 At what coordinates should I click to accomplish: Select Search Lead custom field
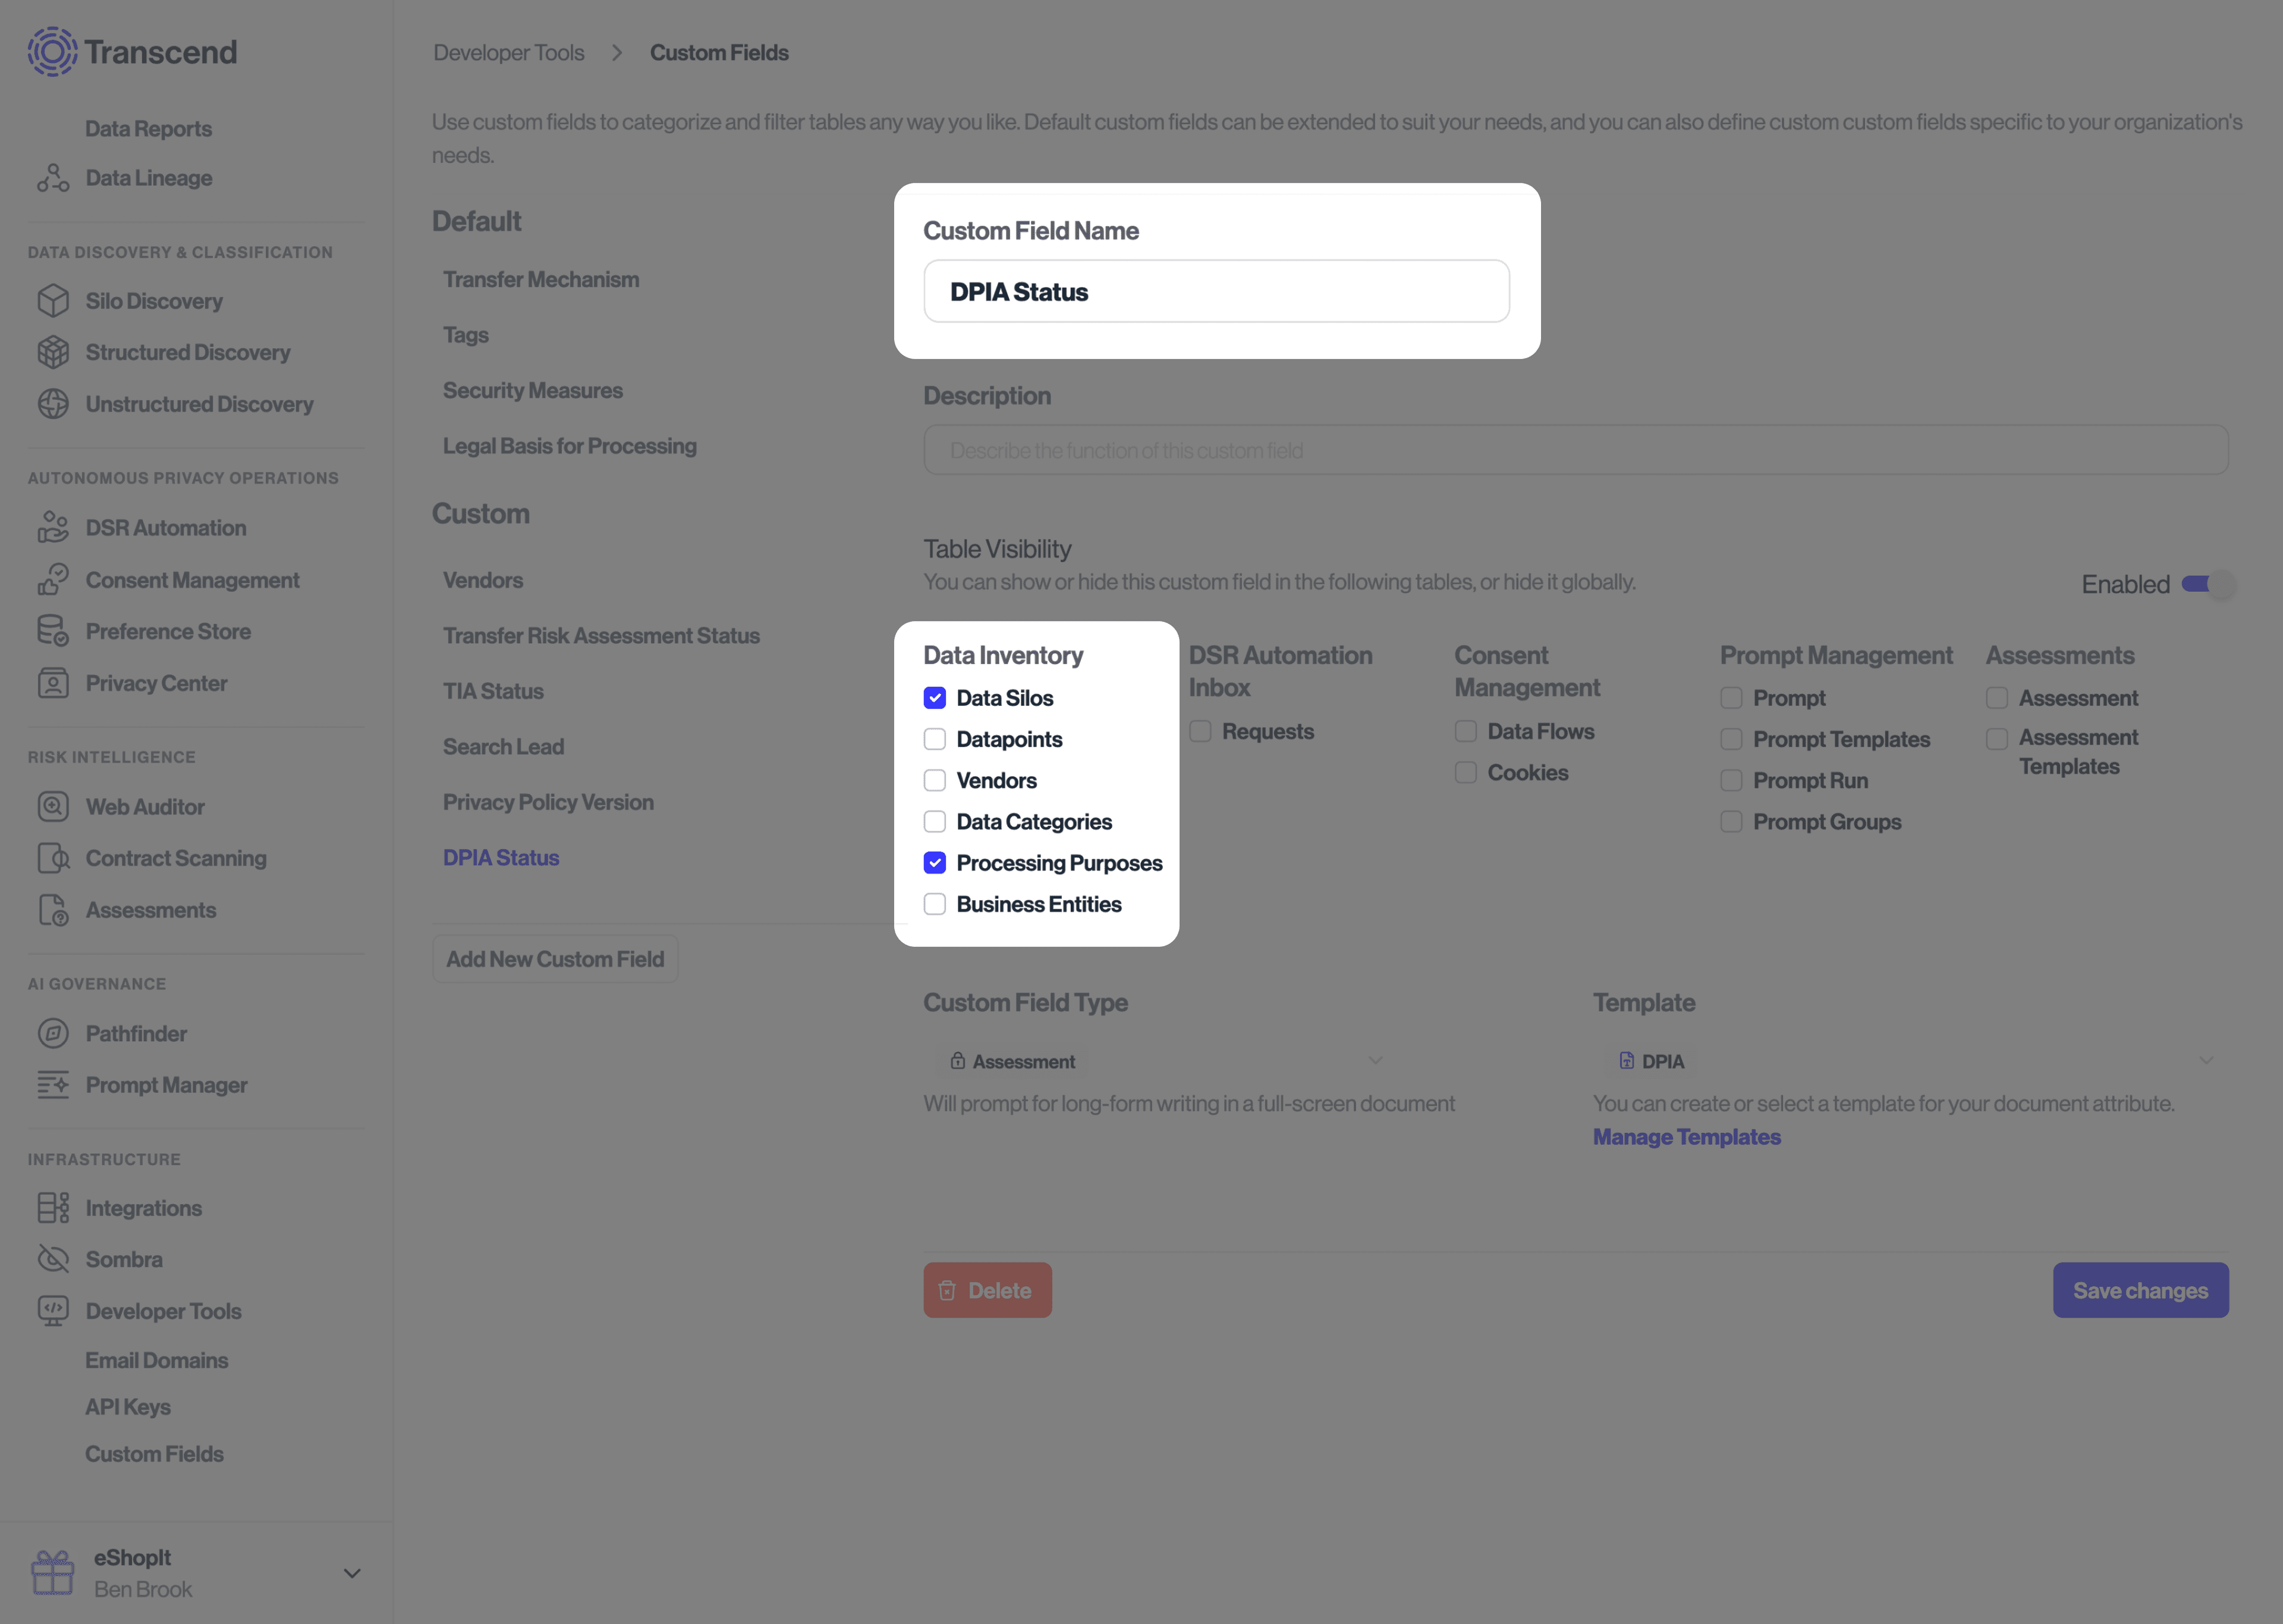click(504, 747)
